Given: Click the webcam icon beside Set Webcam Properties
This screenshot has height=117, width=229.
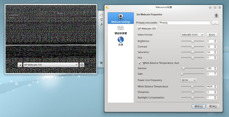Looking at the screenshot, I should click(216, 15).
